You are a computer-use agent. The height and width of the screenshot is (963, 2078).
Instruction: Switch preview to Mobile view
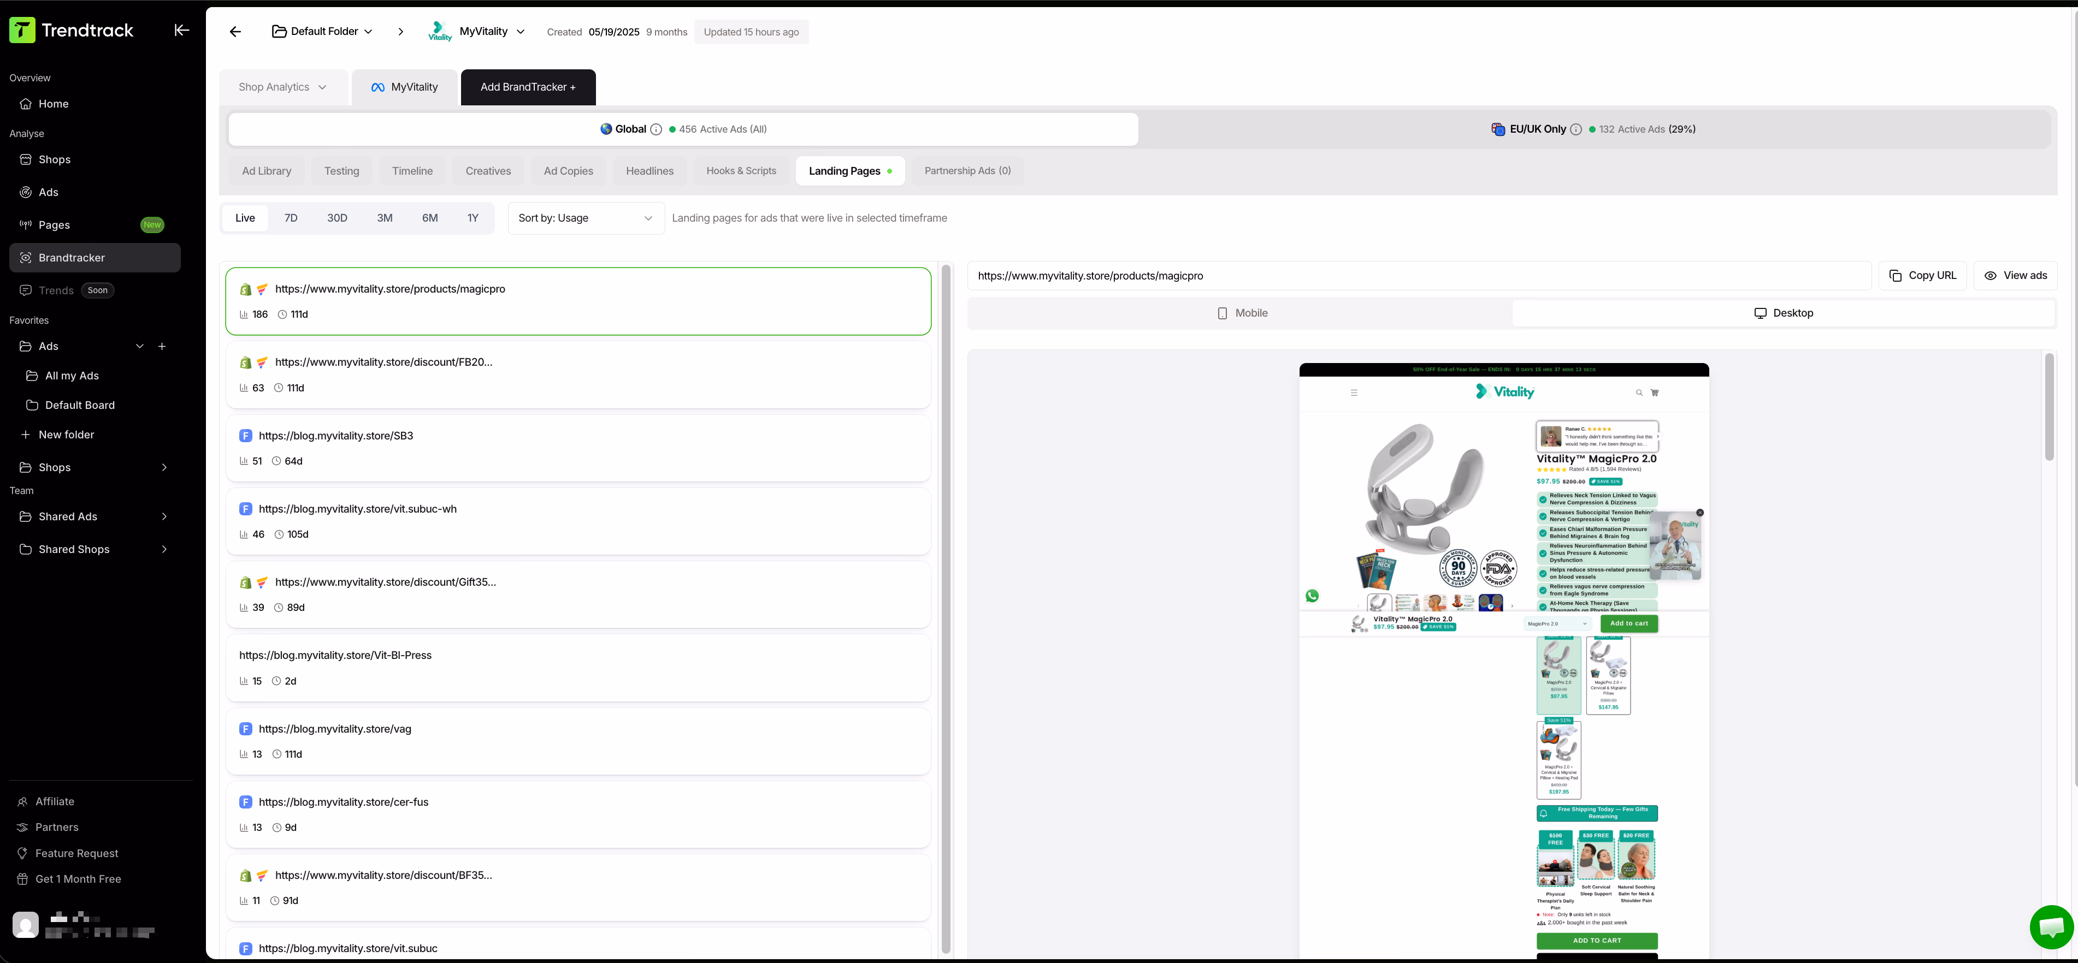point(1242,313)
